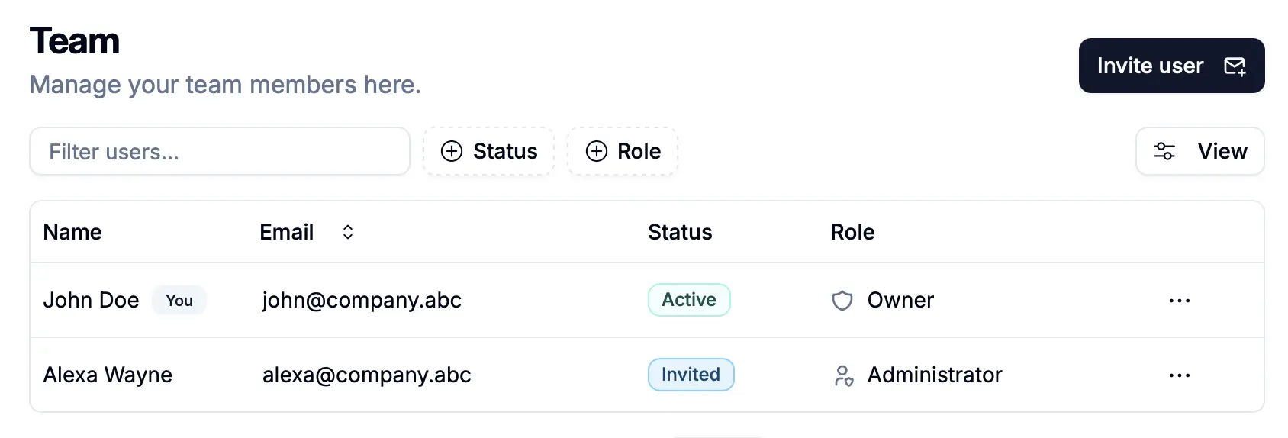Open the Status filter dropdown
This screenshot has height=438, width=1288.
point(489,152)
